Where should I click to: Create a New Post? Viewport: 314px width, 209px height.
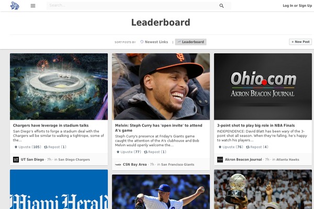click(300, 42)
